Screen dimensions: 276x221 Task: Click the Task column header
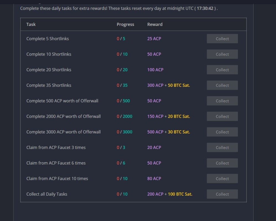pyautogui.click(x=31, y=24)
